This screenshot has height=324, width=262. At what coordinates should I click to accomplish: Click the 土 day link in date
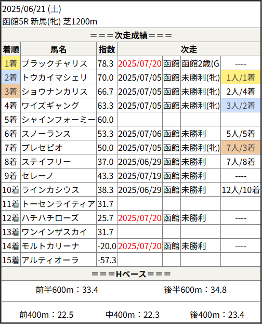point(55,9)
